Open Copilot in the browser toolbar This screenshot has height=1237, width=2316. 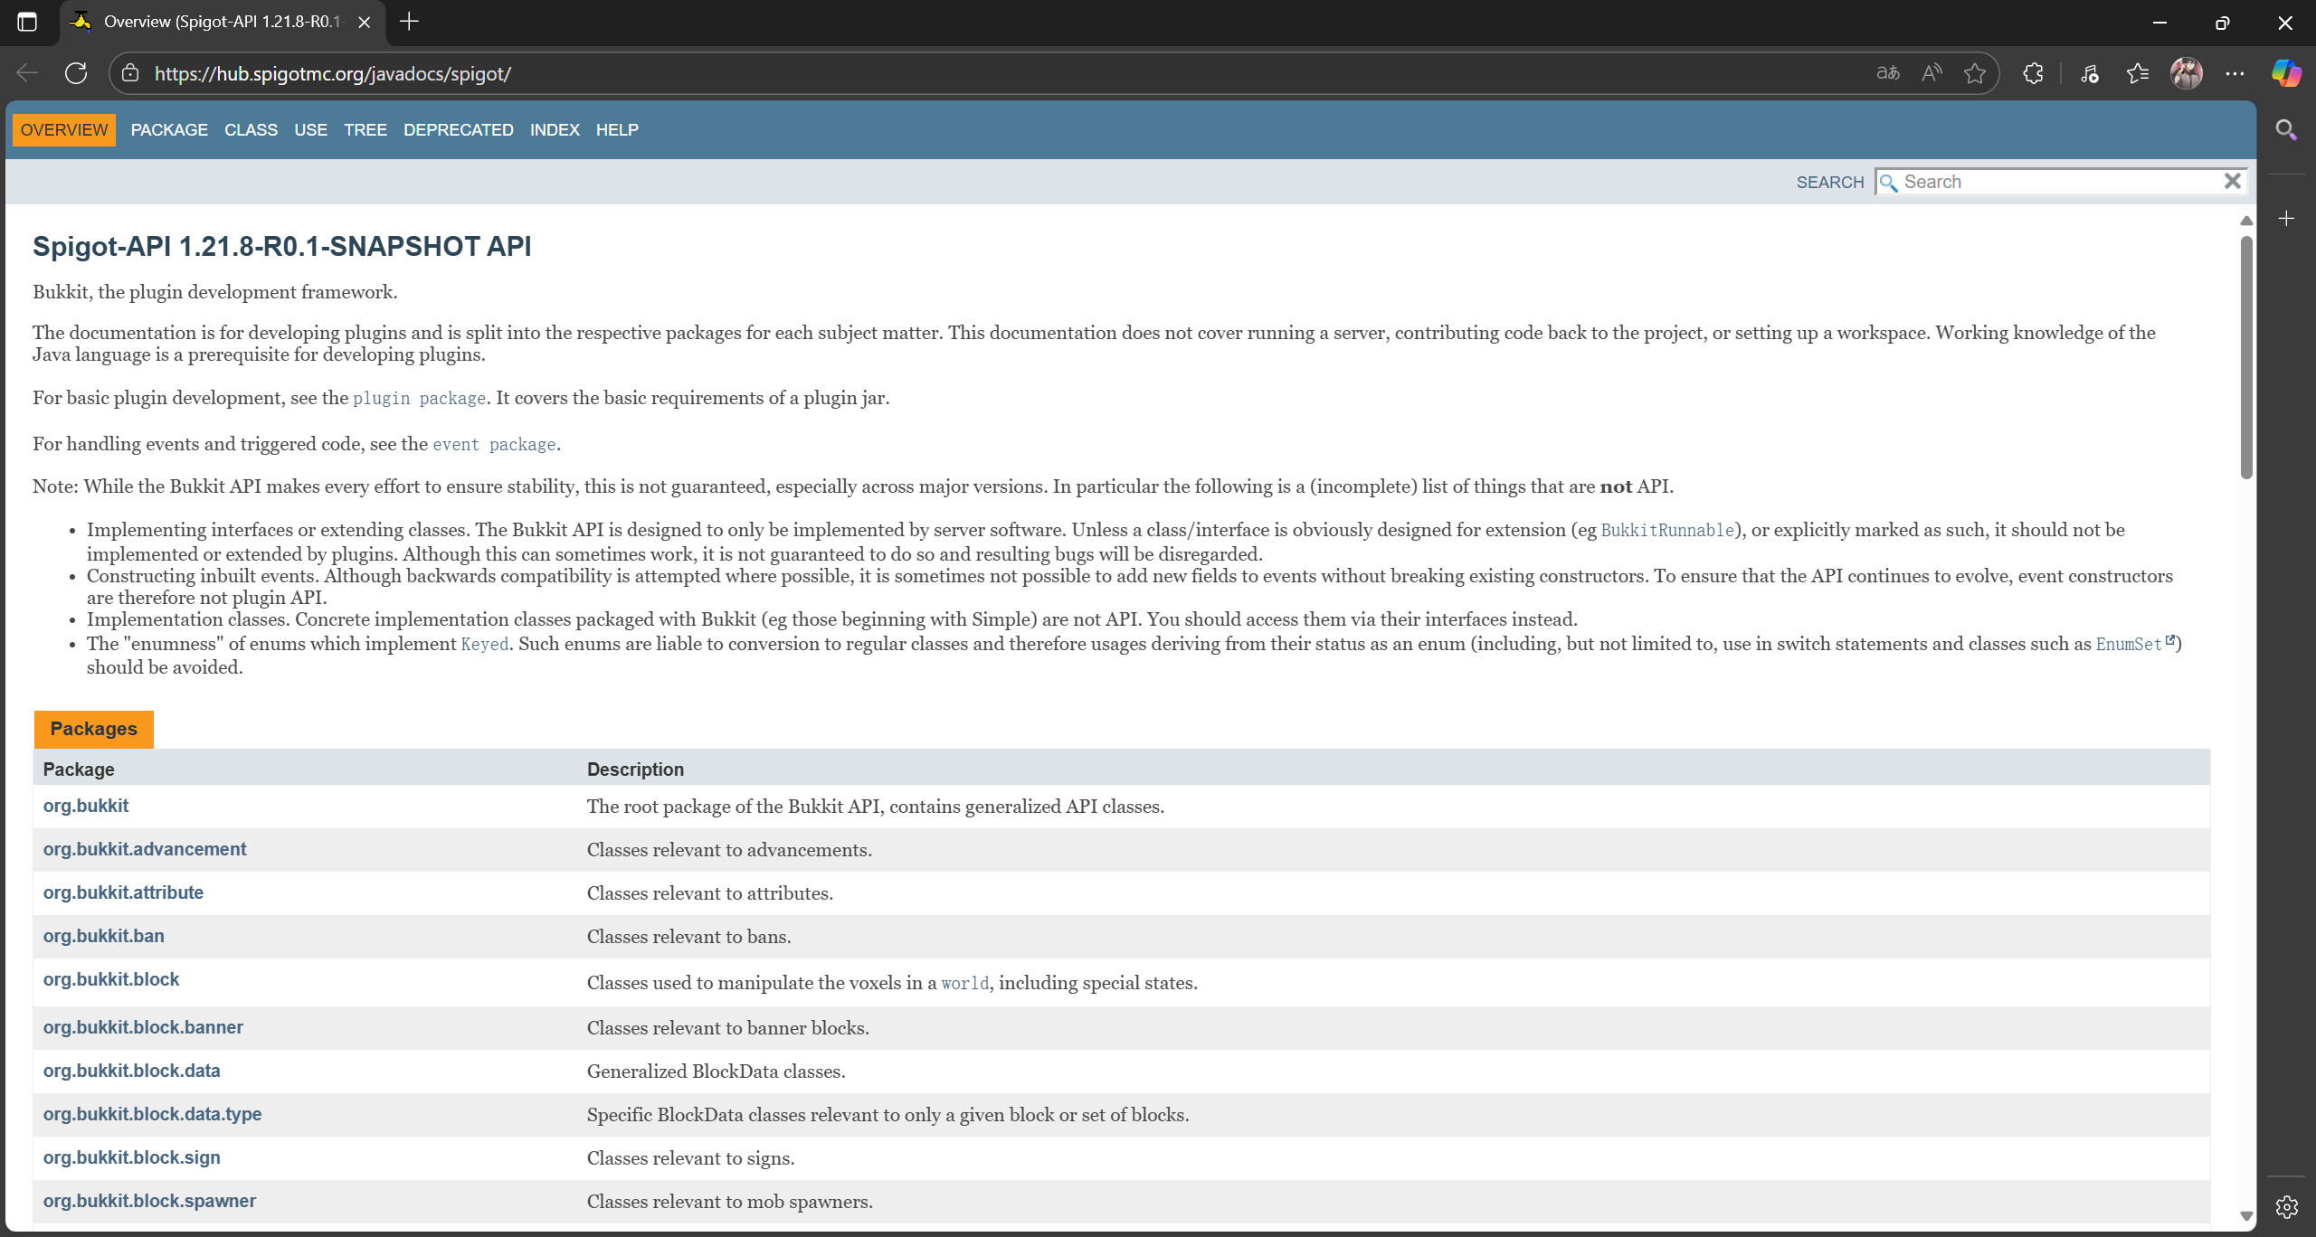(2287, 73)
